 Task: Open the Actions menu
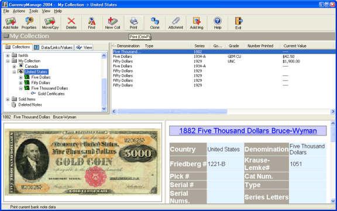(x=19, y=11)
